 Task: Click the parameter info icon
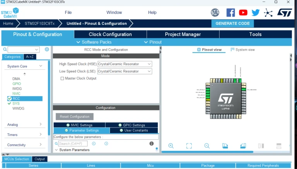(151, 143)
